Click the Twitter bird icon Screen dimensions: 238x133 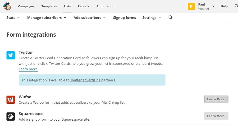point(11,55)
